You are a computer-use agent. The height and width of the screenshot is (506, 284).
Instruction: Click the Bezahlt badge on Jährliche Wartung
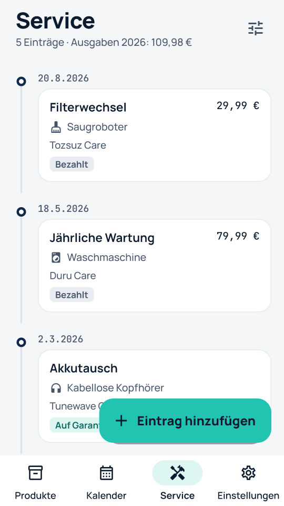coord(72,295)
